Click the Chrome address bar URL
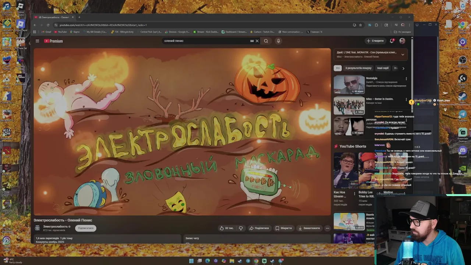This screenshot has width=471, height=265. (103, 25)
